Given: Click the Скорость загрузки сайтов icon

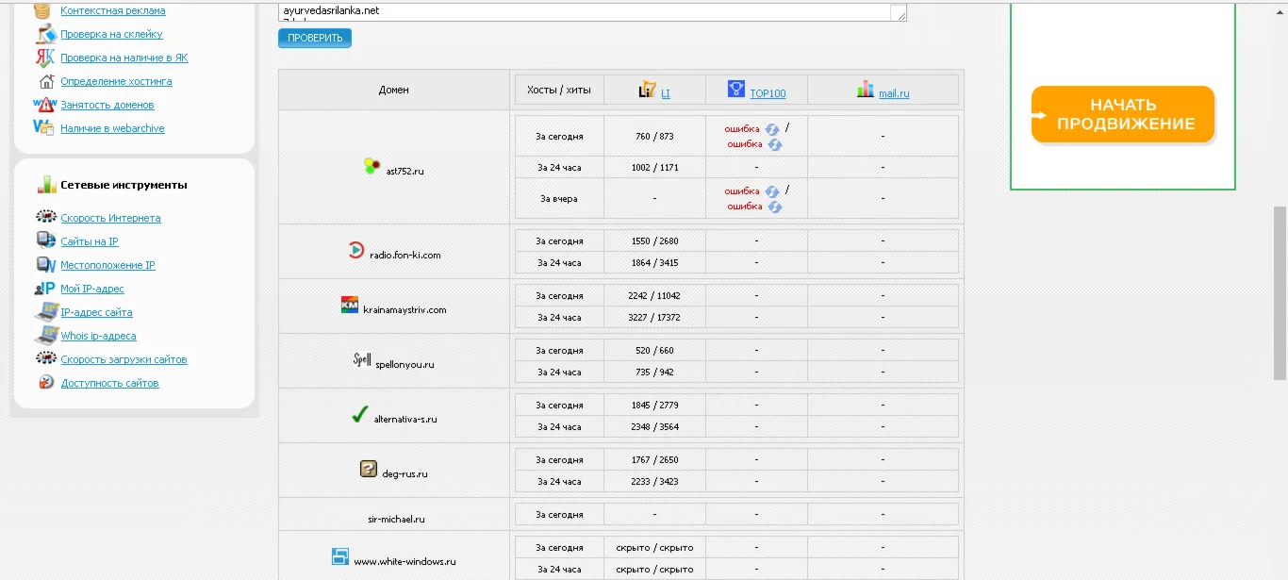Looking at the screenshot, I should coord(45,358).
